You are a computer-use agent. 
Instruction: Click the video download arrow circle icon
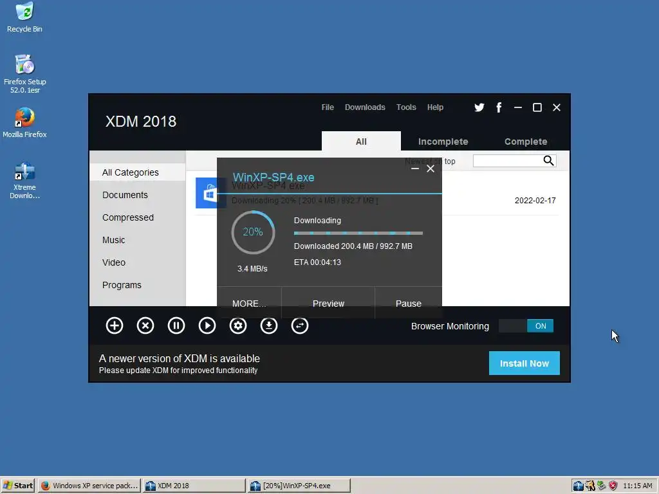coord(269,325)
